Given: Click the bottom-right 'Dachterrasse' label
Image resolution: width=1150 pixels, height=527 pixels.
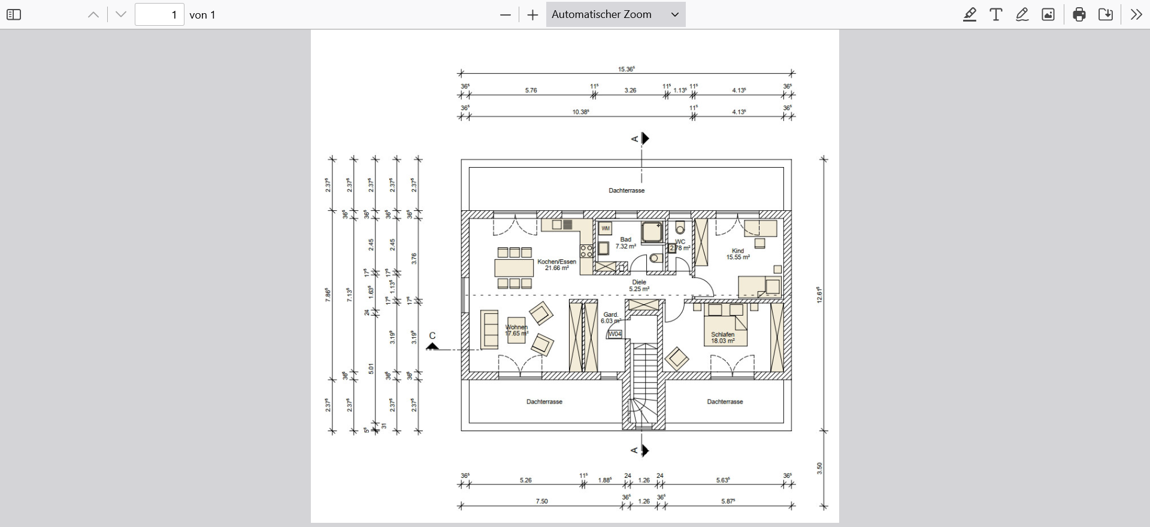Looking at the screenshot, I should point(725,402).
